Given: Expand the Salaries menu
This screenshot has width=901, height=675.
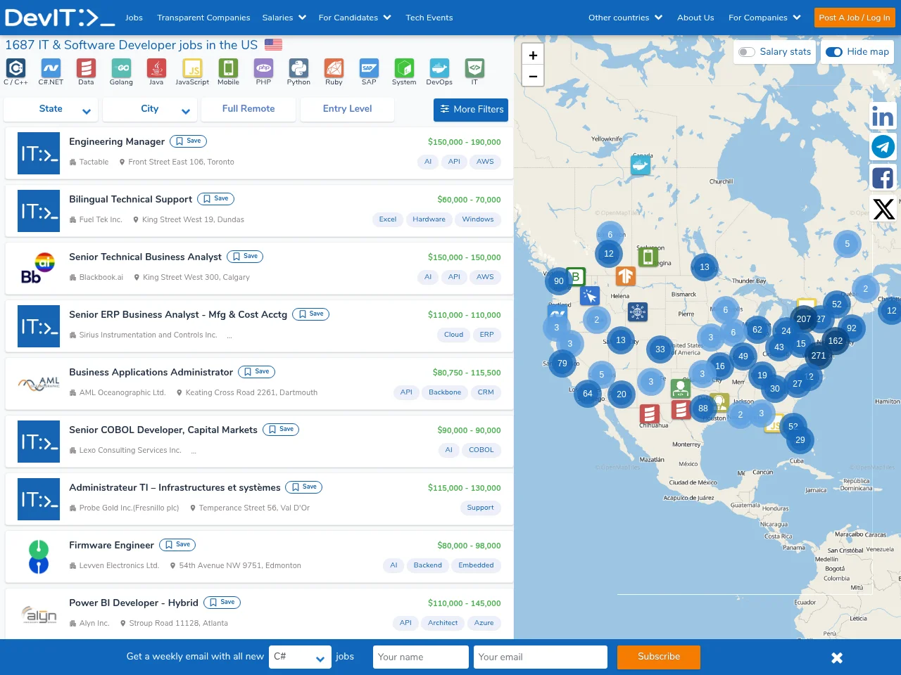Looking at the screenshot, I should tap(284, 18).
